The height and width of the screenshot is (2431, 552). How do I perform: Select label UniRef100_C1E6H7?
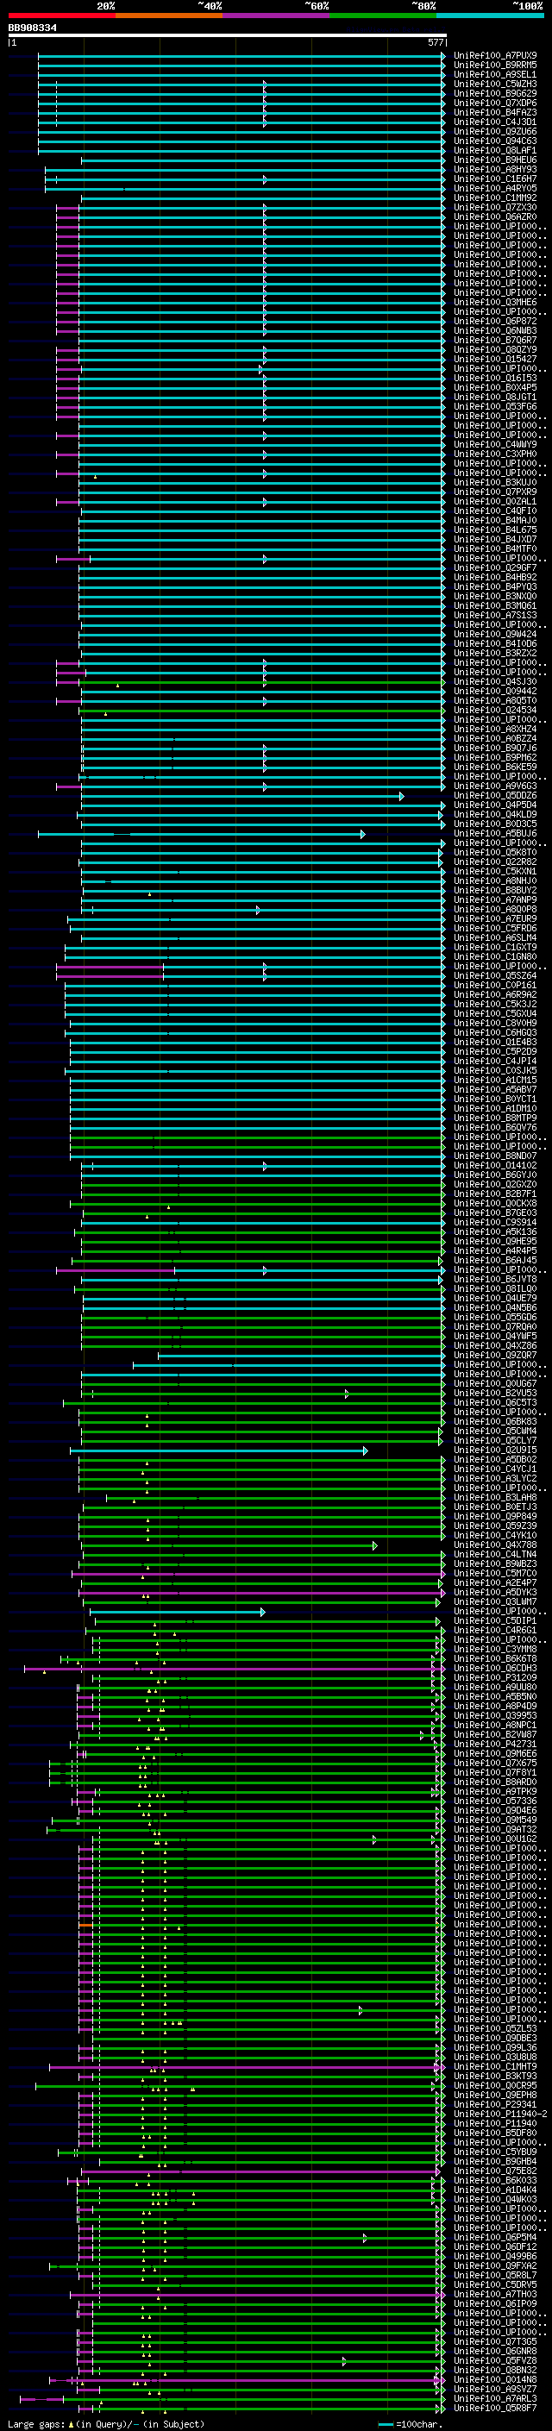pos(495,179)
